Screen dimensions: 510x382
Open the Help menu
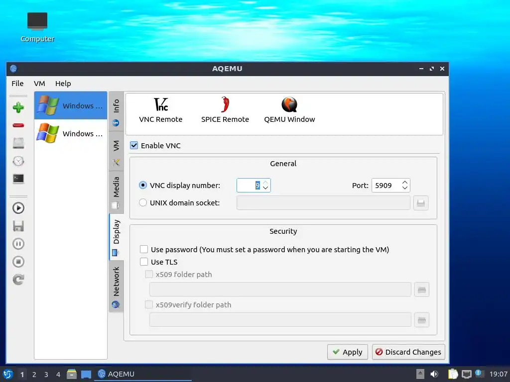(63, 84)
